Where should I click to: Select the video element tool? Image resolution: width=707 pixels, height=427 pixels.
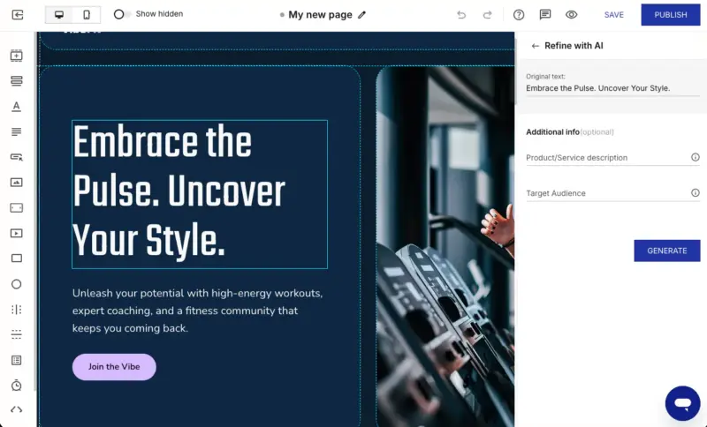pos(16,233)
